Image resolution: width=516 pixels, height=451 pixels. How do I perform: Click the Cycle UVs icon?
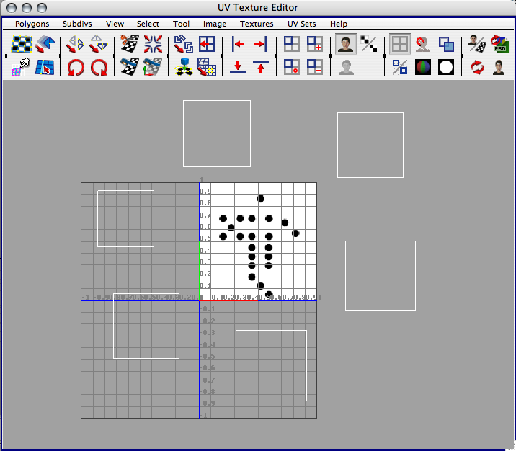pos(183,44)
